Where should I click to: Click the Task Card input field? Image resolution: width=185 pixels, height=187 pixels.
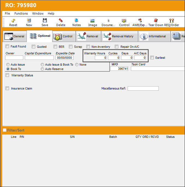coord(158,69)
